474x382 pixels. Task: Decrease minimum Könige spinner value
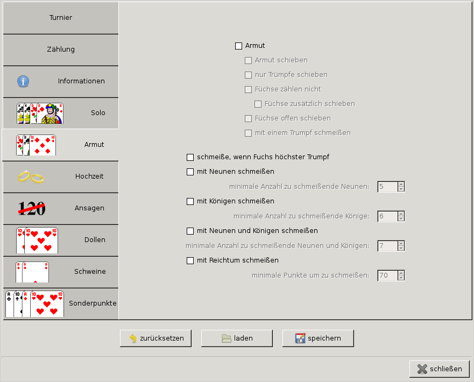(x=401, y=219)
